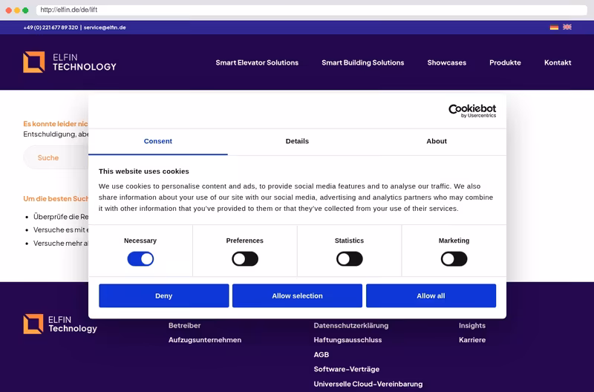Open the Cookiebot by Usercentrics logo link
The height and width of the screenshot is (392, 594).
[x=472, y=111]
